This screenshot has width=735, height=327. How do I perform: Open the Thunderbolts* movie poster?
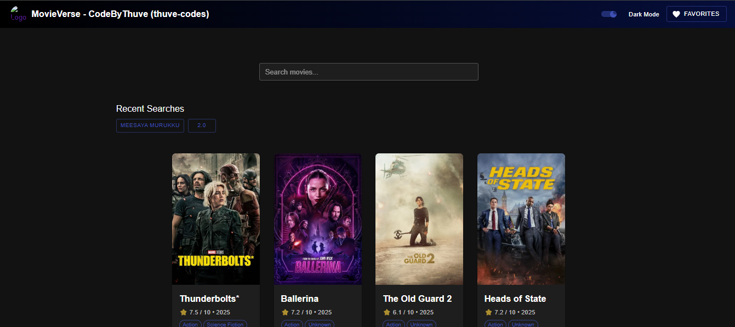(x=216, y=219)
